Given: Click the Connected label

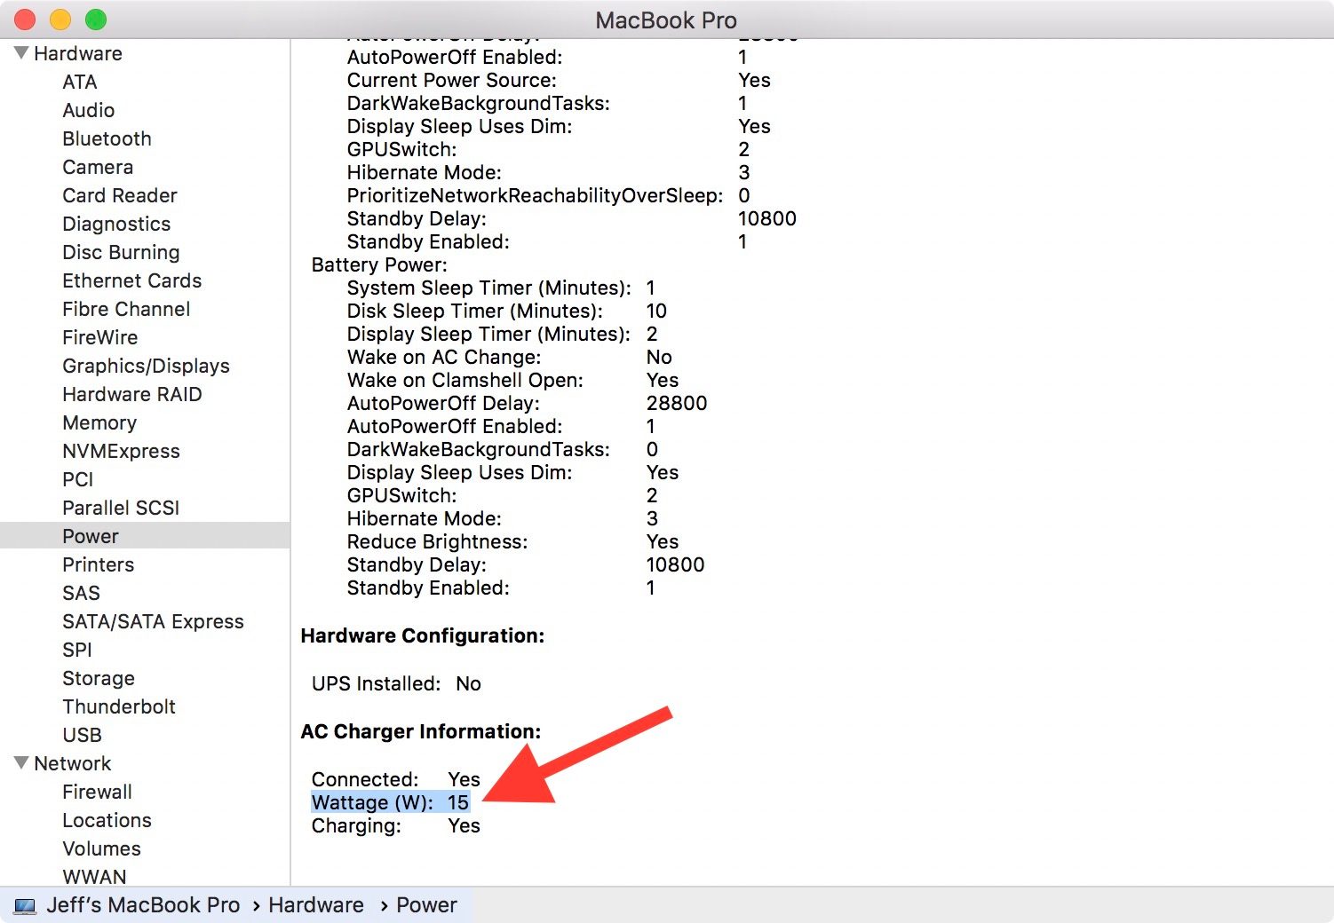Looking at the screenshot, I should pos(365,779).
